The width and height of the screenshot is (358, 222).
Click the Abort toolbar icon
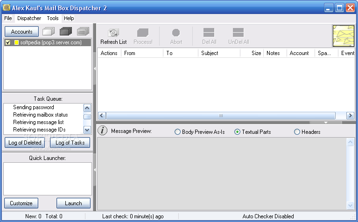[176, 33]
